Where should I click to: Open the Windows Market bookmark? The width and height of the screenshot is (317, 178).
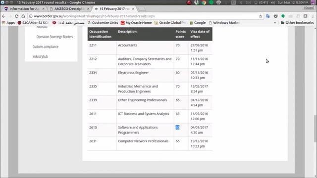[x=224, y=23]
